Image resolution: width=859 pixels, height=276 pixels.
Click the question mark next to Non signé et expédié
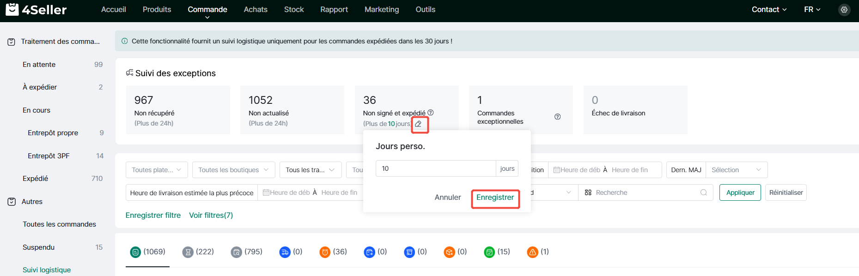click(431, 113)
